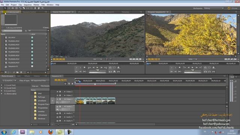This screenshot has width=240, height=135.
Task: Toggle sync lock on Video 2 track
Action: click(60, 95)
